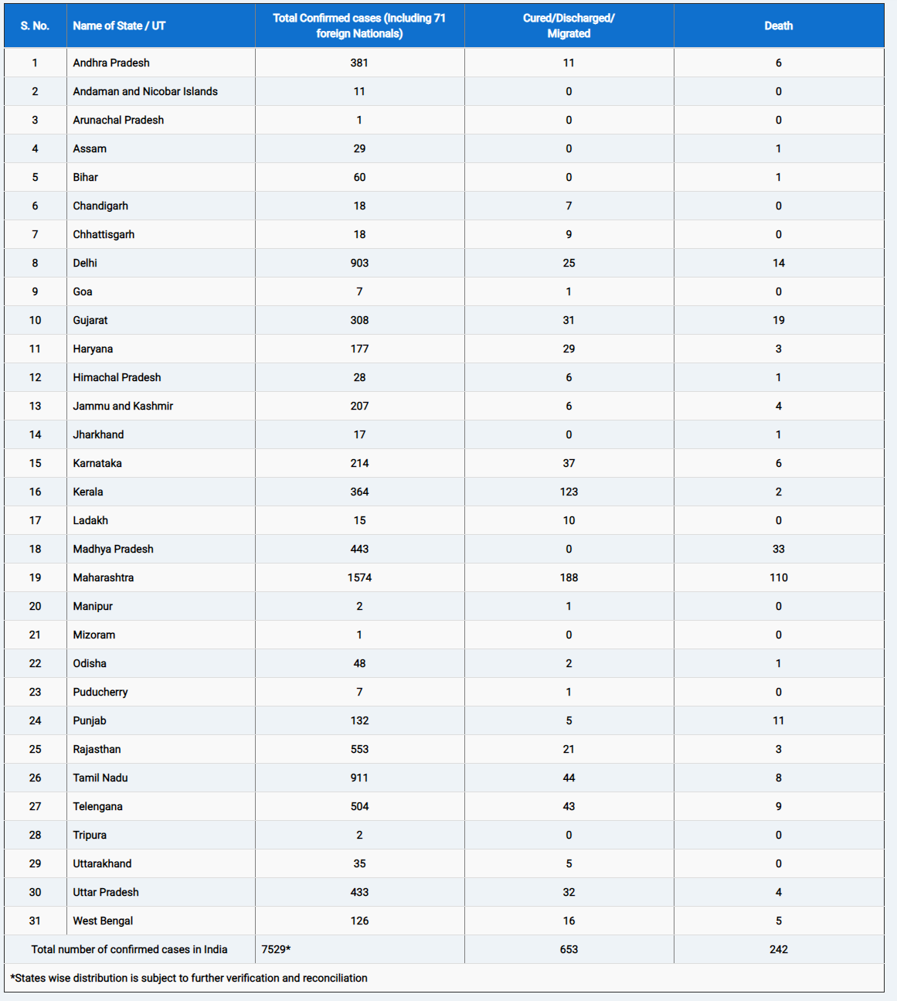Viewport: 897px width, 1001px height.
Task: Click the Death column header
Action: (779, 26)
